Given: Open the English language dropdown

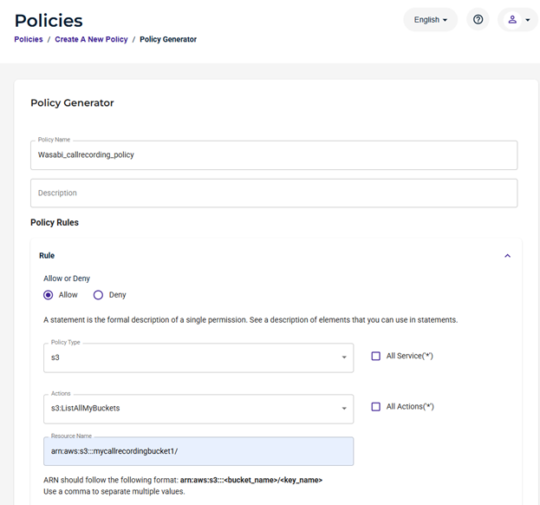Looking at the screenshot, I should [431, 20].
